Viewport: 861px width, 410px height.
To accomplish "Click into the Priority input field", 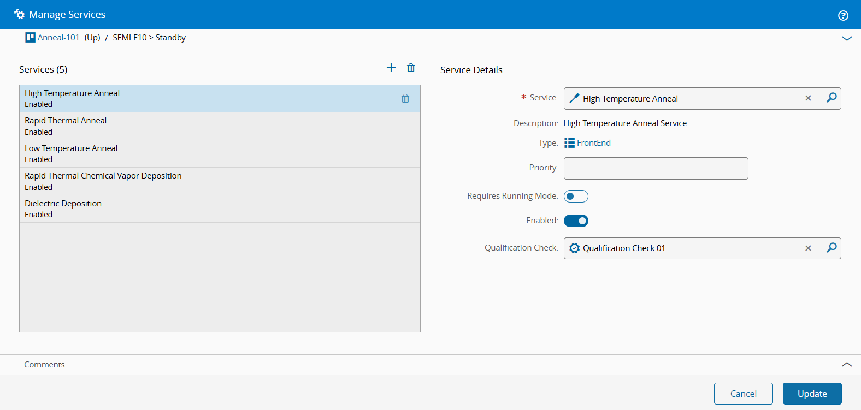I will click(x=656, y=168).
